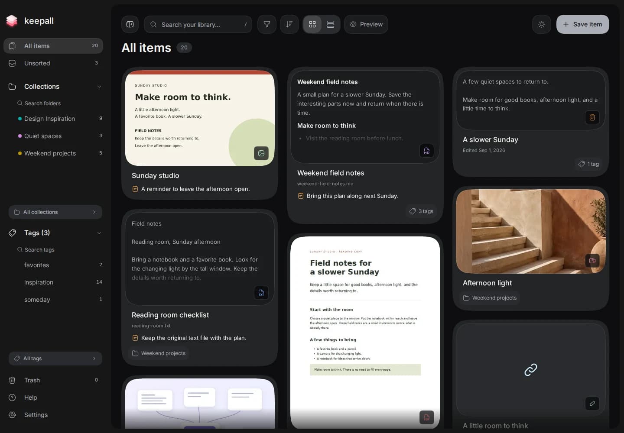Viewport: 624px width, 433px height.
Task: Open Quiet spaces collection
Action: tap(60, 136)
